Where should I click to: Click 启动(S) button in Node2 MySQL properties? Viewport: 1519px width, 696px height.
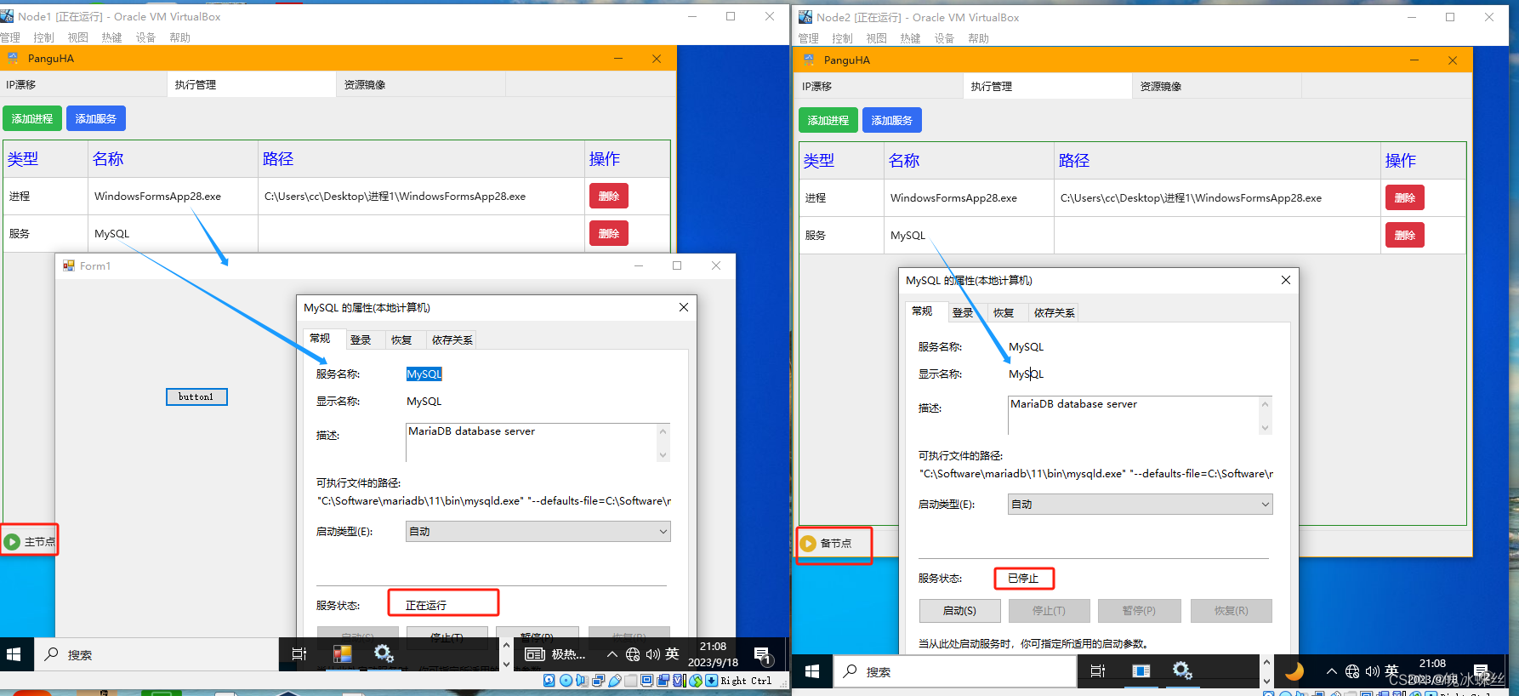pyautogui.click(x=959, y=610)
